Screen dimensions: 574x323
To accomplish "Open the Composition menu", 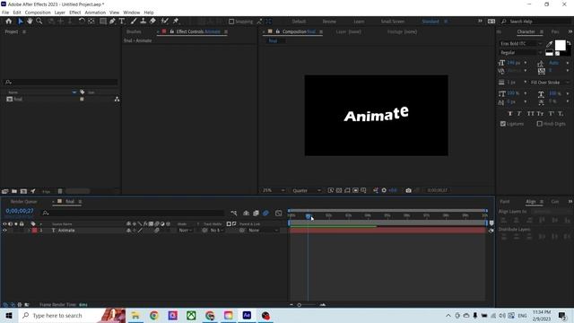I will tap(38, 13).
